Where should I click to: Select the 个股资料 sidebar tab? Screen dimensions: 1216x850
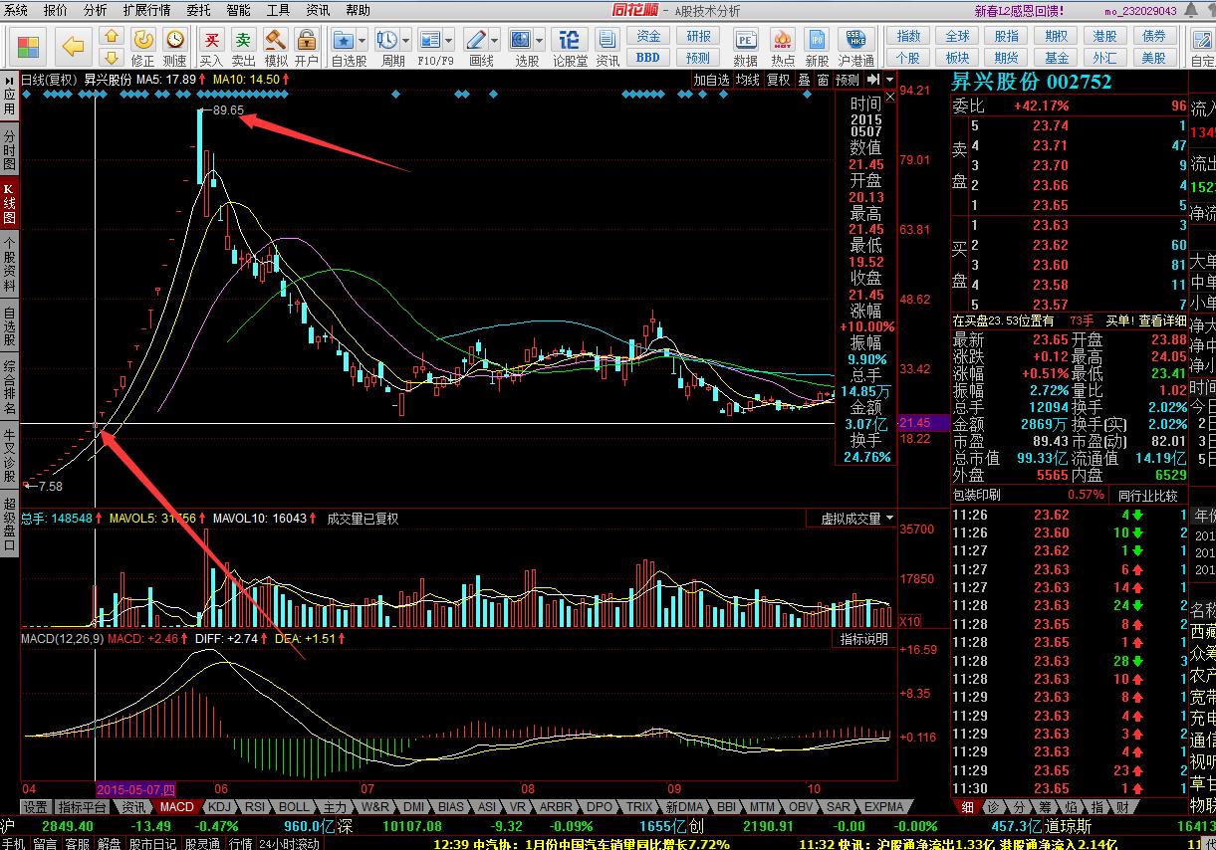tap(9, 263)
